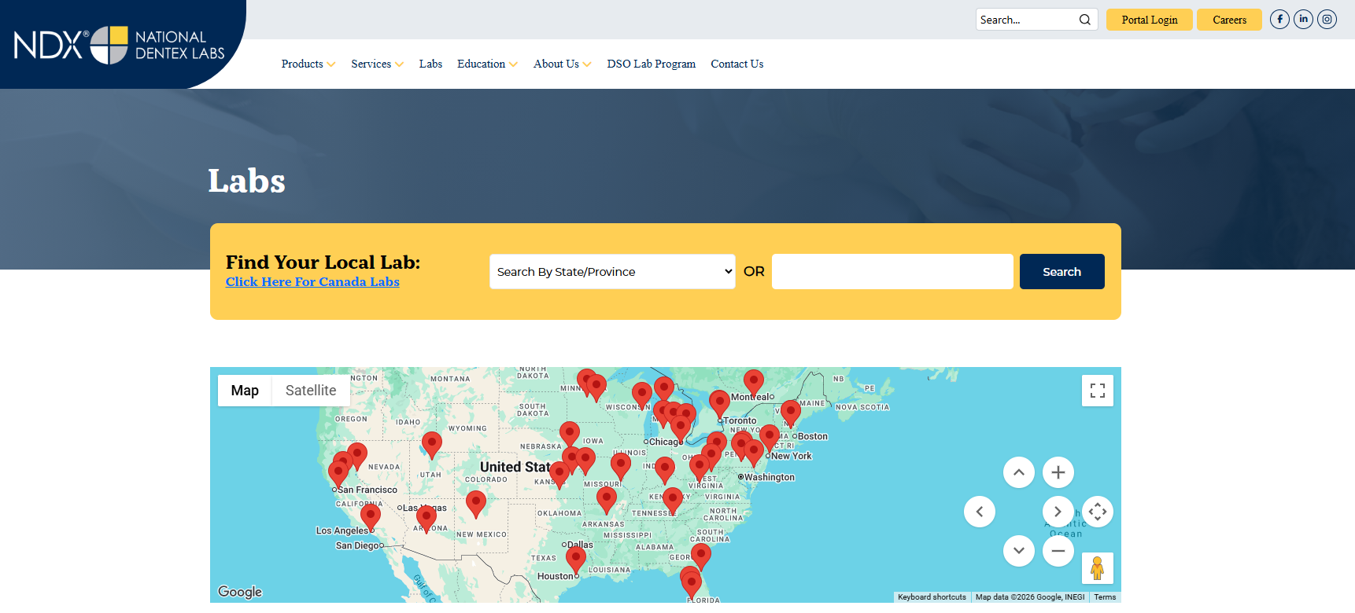Expand the Services menu

point(378,64)
